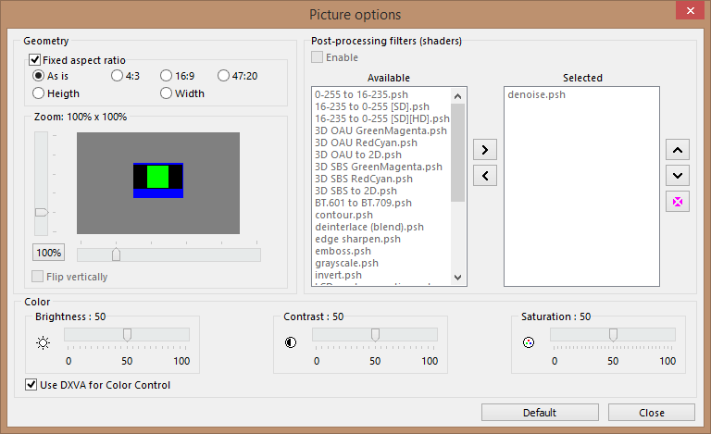This screenshot has width=711, height=434.
Task: Click the Contrast slider handle
Action: point(375,334)
